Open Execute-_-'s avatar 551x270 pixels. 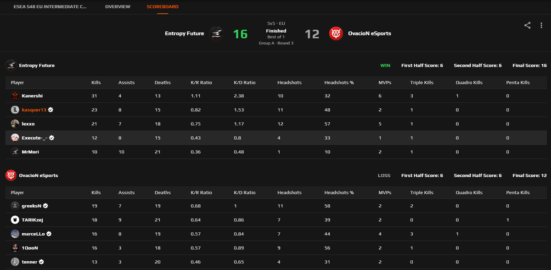pyautogui.click(x=15, y=138)
